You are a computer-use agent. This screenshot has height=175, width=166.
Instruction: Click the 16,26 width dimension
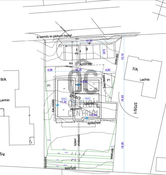pos(79,70)
